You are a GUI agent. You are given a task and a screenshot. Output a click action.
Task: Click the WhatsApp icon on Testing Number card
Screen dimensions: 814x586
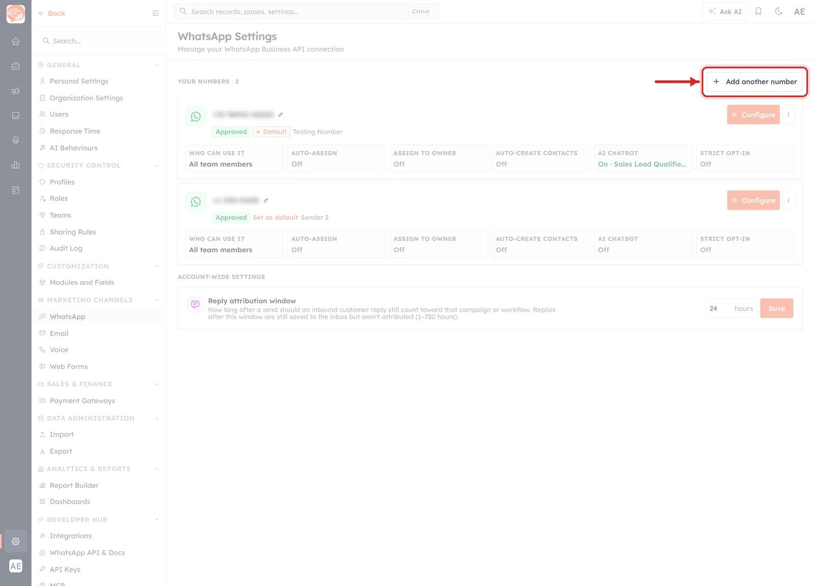click(x=196, y=116)
